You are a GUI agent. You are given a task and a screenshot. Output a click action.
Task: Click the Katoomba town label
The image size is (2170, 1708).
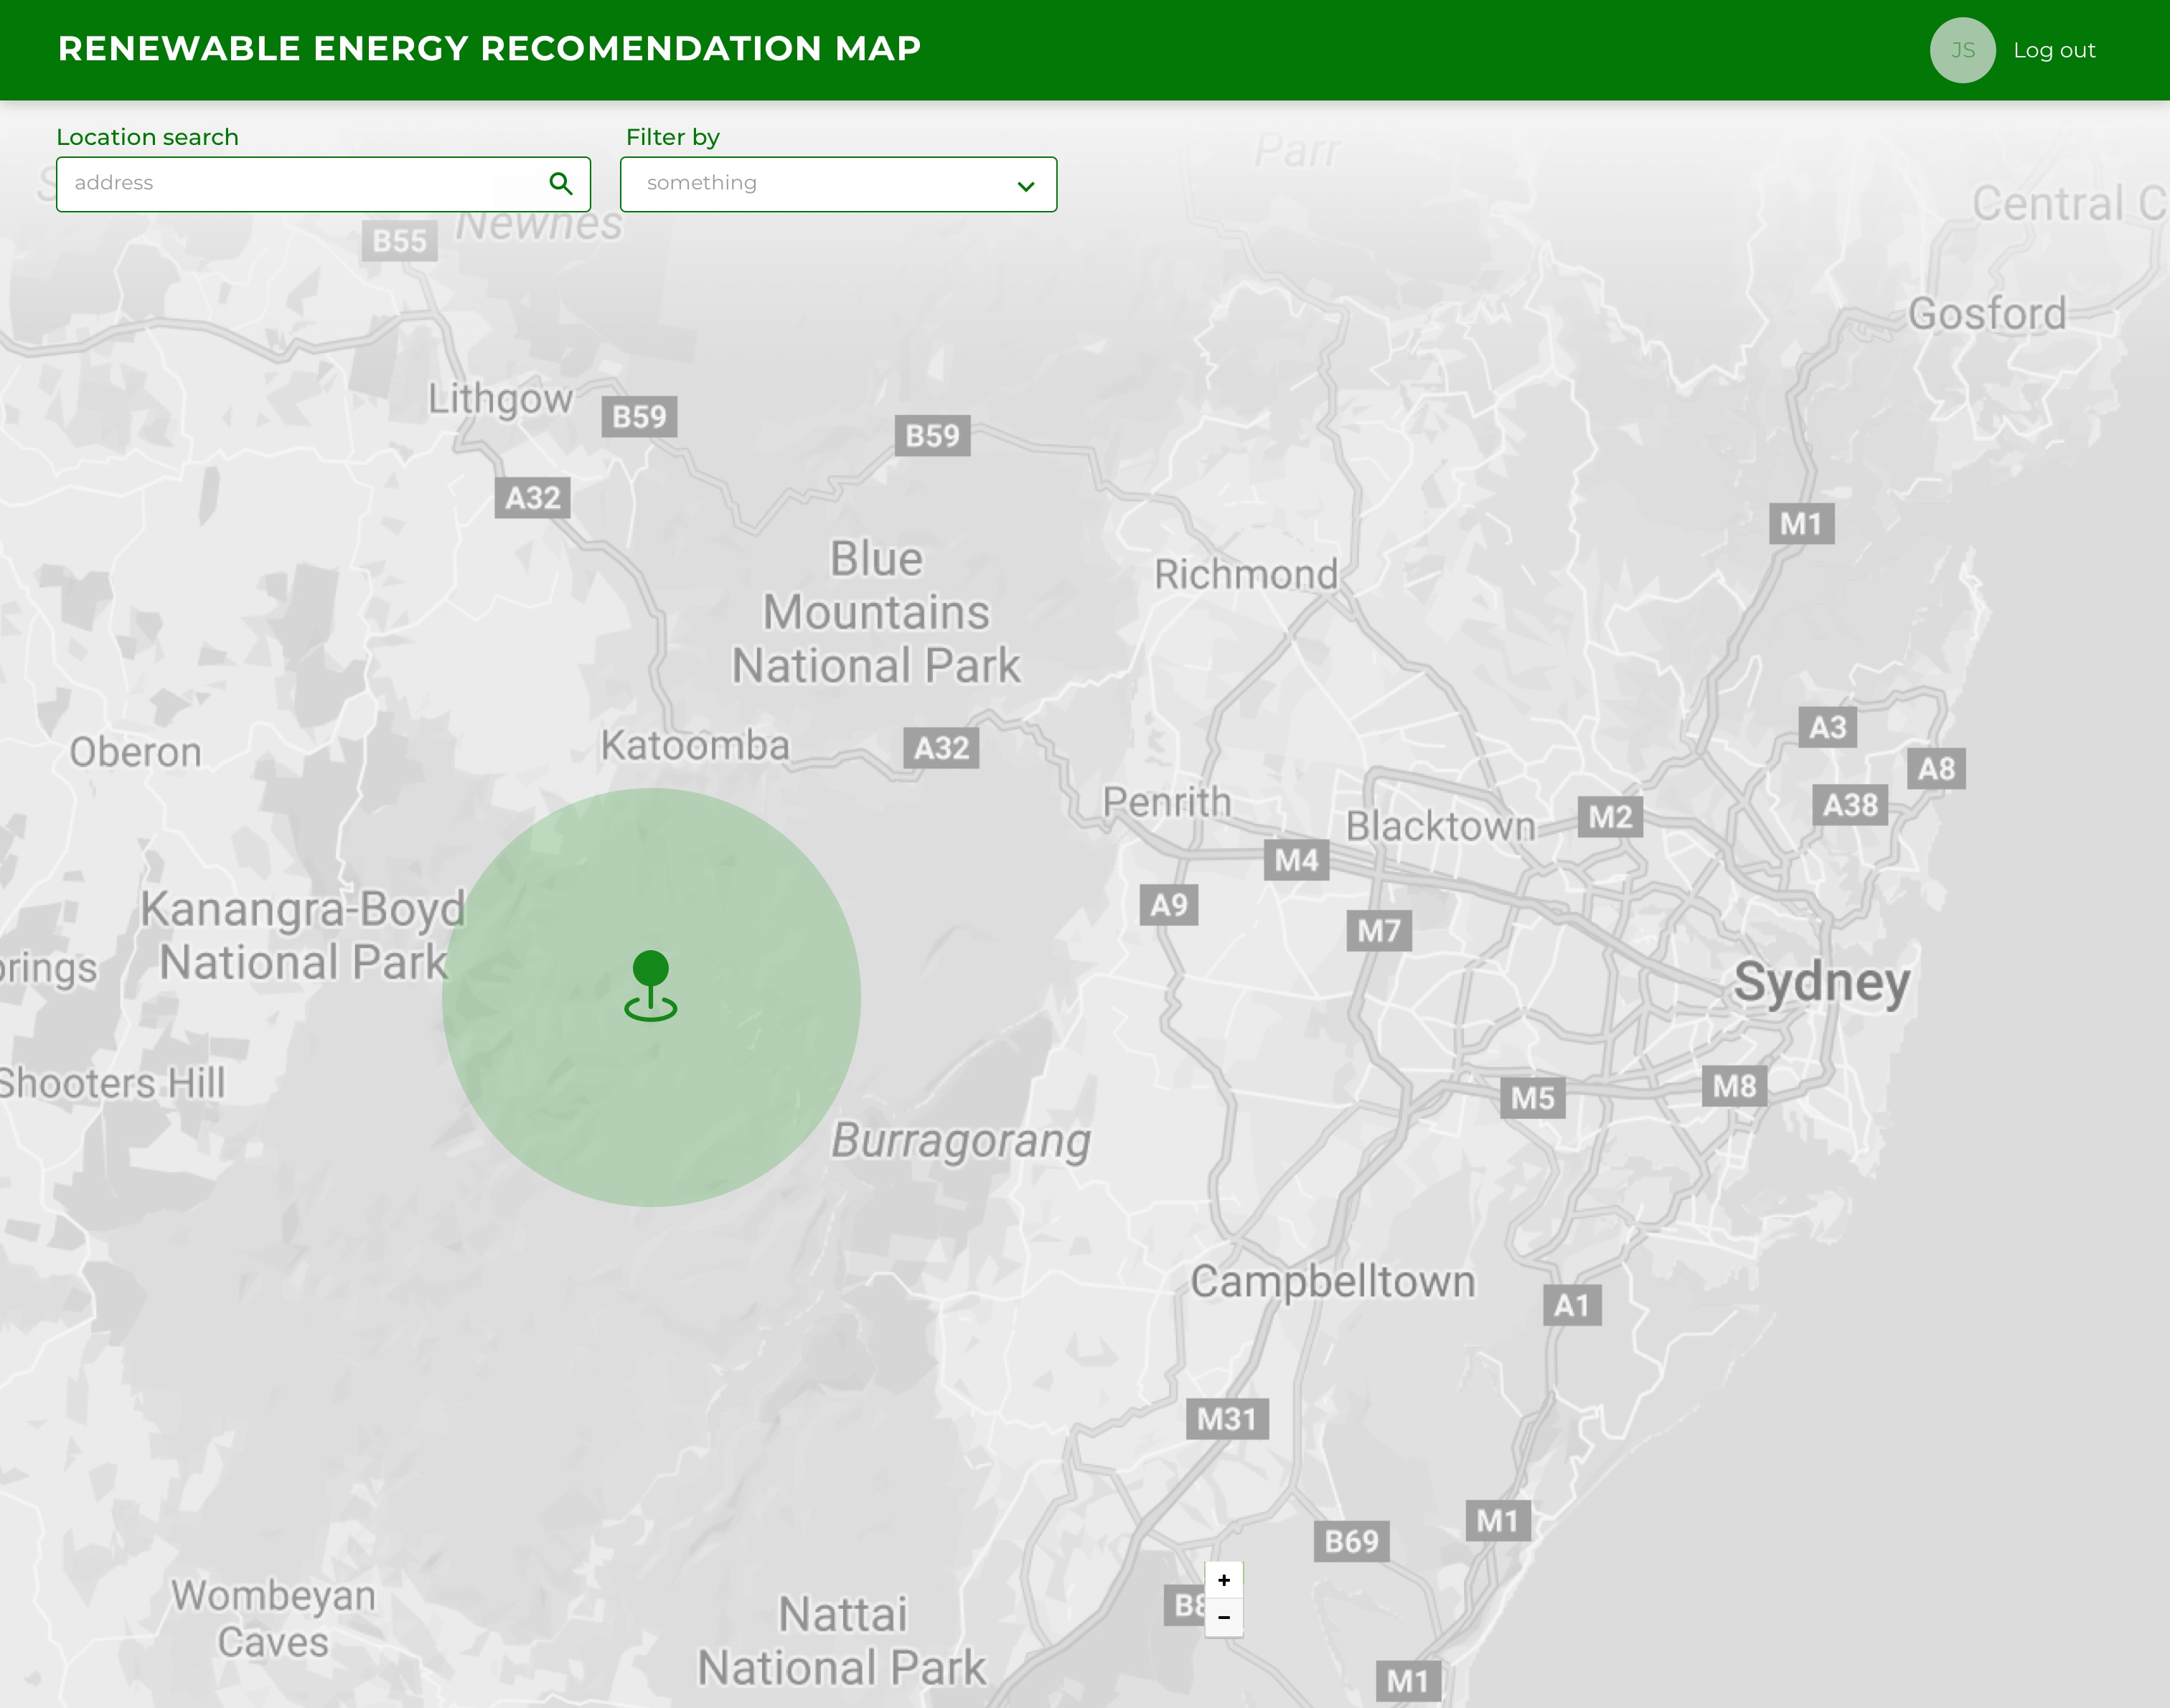click(695, 746)
